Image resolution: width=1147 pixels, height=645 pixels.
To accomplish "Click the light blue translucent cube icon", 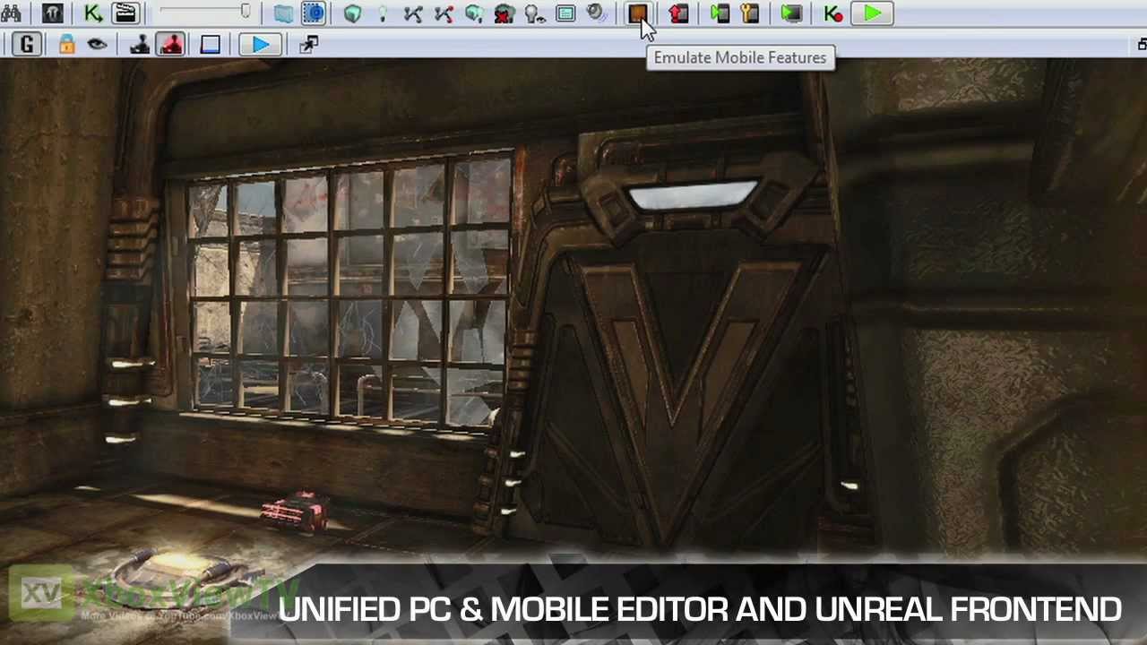I will click(x=283, y=13).
